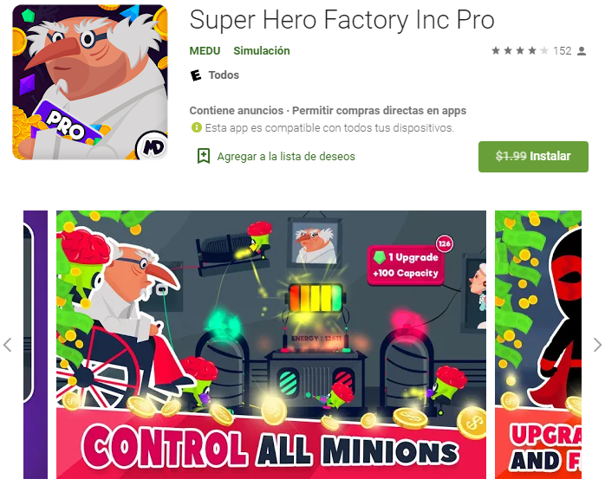
Task: Click the wishlist bookmark icon
Action: 204,156
